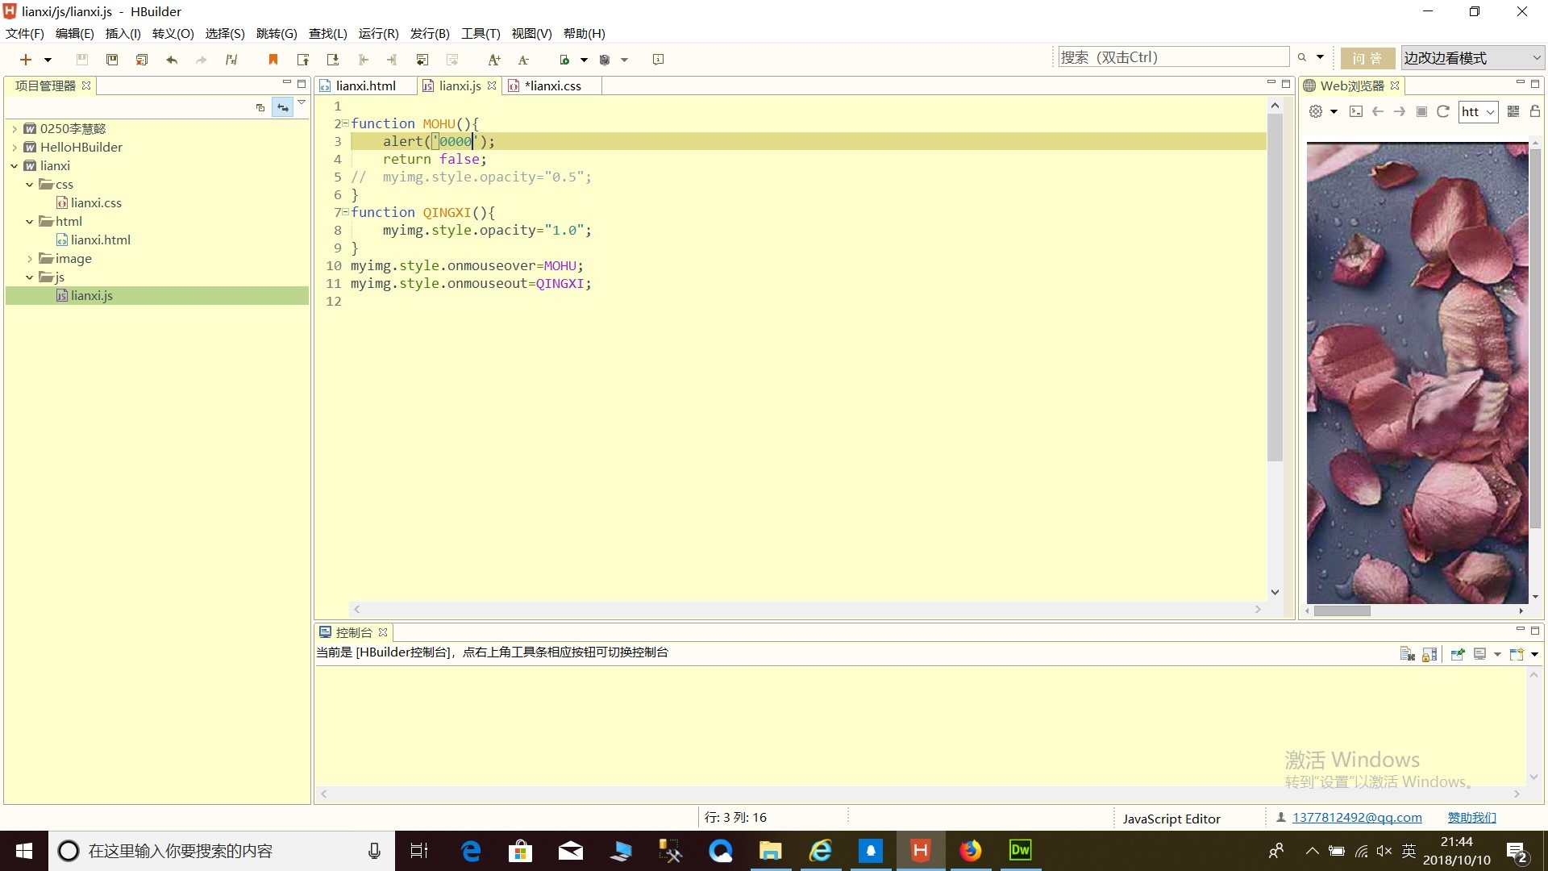Open the search options dropdown arrow
Viewport: 1548px width, 871px height.
pos(1320,57)
